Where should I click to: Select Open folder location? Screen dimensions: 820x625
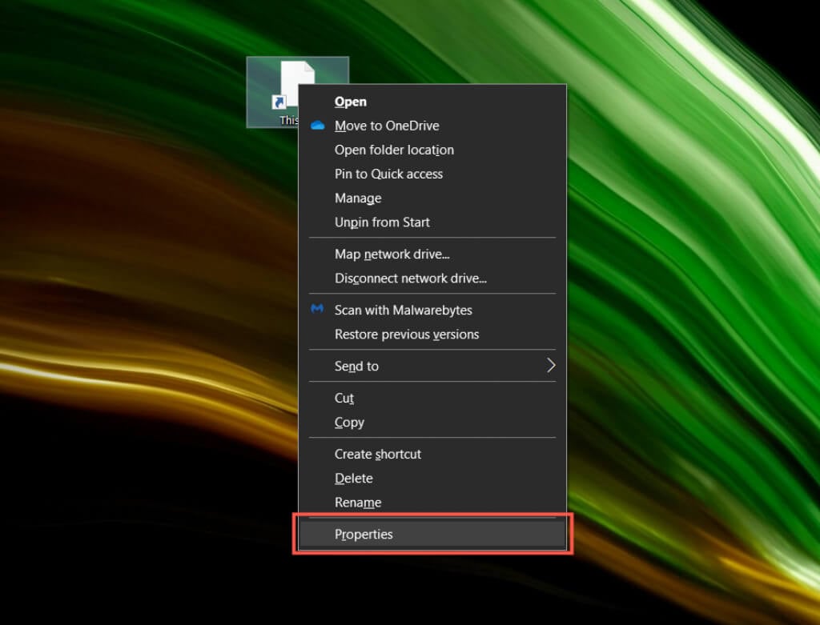click(394, 150)
